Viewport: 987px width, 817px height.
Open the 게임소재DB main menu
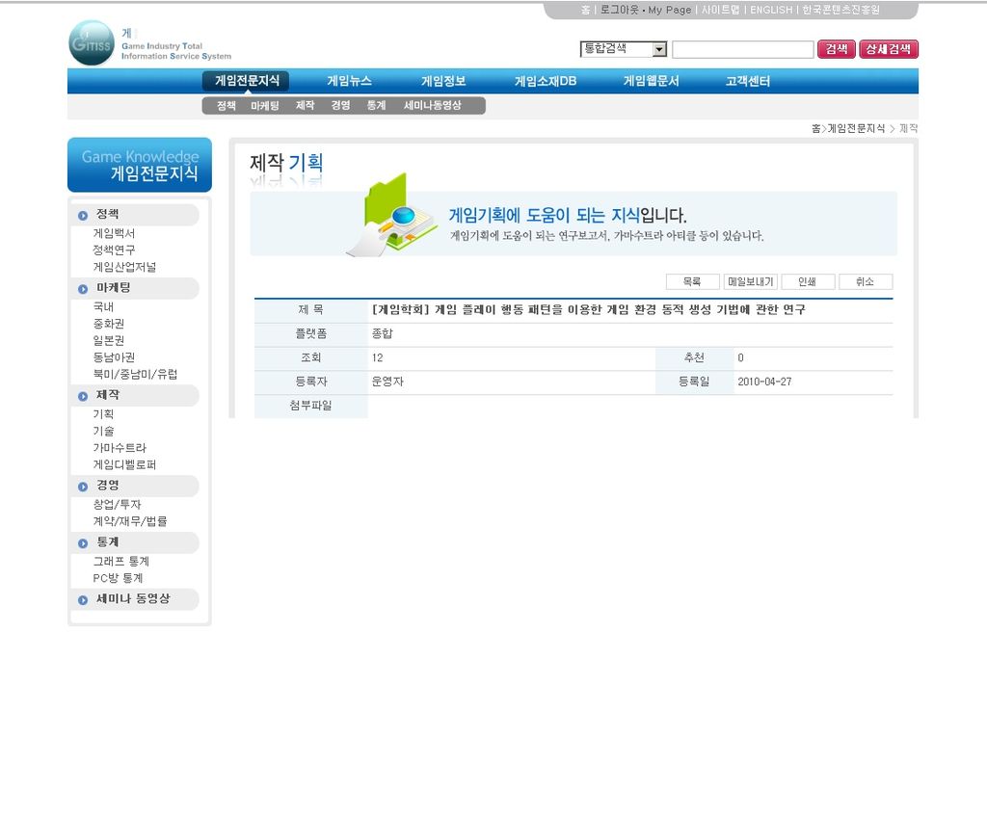(546, 81)
